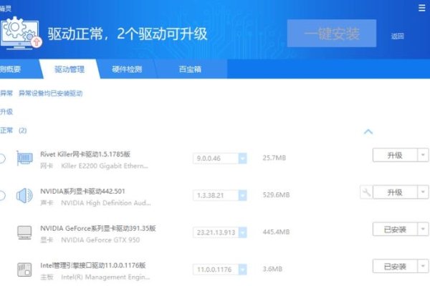Image resolution: width=430 pixels, height=286 pixels.
Task: Open the wrench repair tool for NVIDIA 442.501
Action: pos(366,192)
